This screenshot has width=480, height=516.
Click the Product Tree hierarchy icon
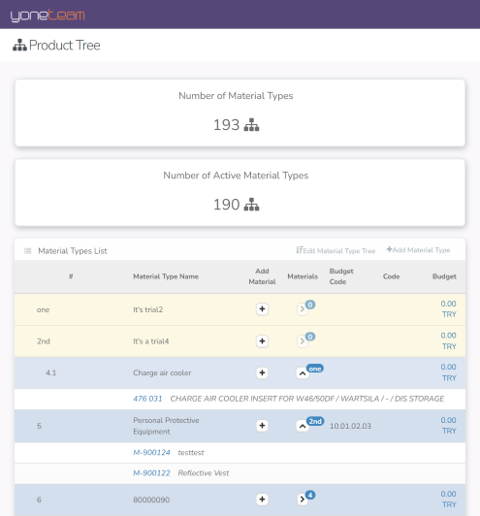coord(19,45)
